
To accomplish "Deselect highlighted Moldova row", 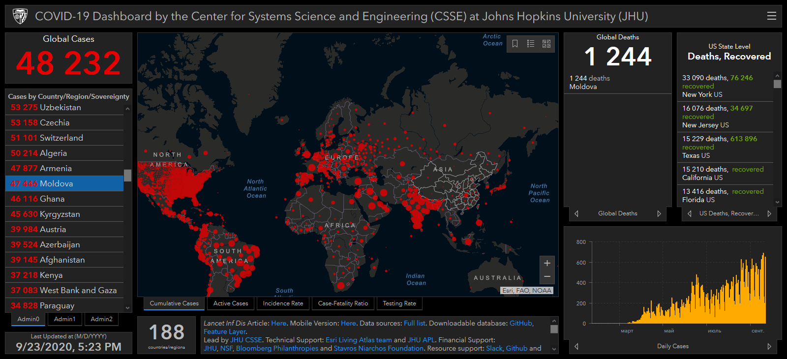I will coord(64,183).
